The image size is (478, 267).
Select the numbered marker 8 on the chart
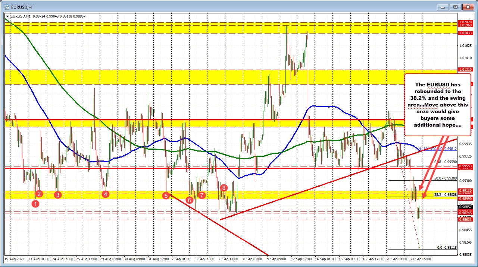pos(224,188)
